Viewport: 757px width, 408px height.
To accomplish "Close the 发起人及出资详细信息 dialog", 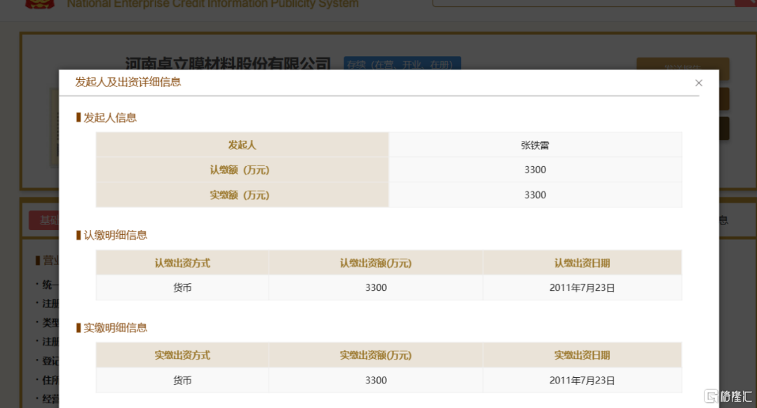I will 699,83.
